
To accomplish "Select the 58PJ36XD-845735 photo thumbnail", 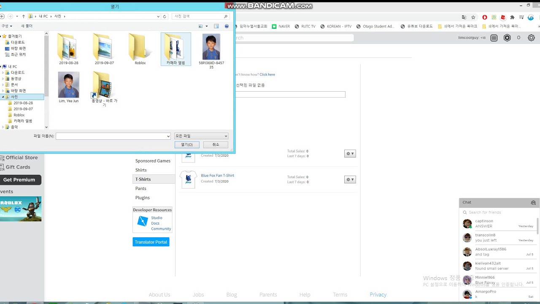I will [x=211, y=46].
